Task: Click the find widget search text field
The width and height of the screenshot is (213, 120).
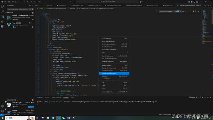Action: coord(167,11)
